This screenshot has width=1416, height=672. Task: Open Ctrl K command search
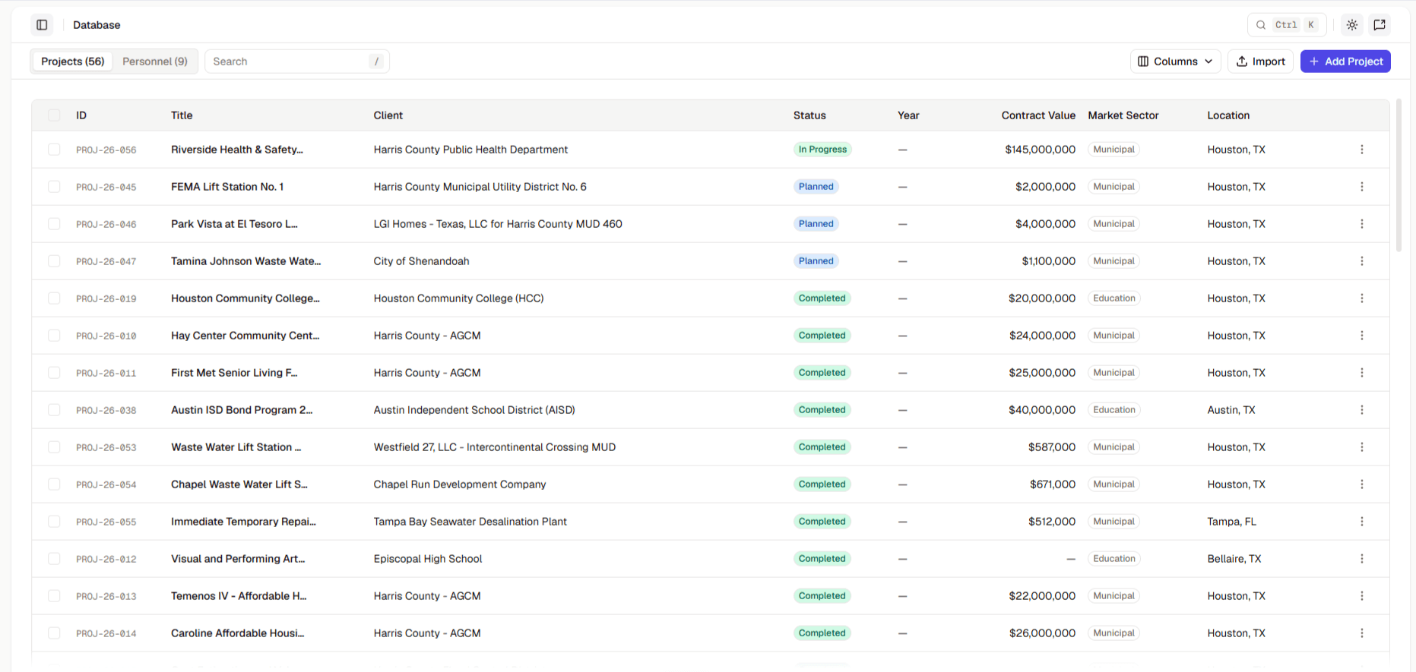pyautogui.click(x=1287, y=25)
